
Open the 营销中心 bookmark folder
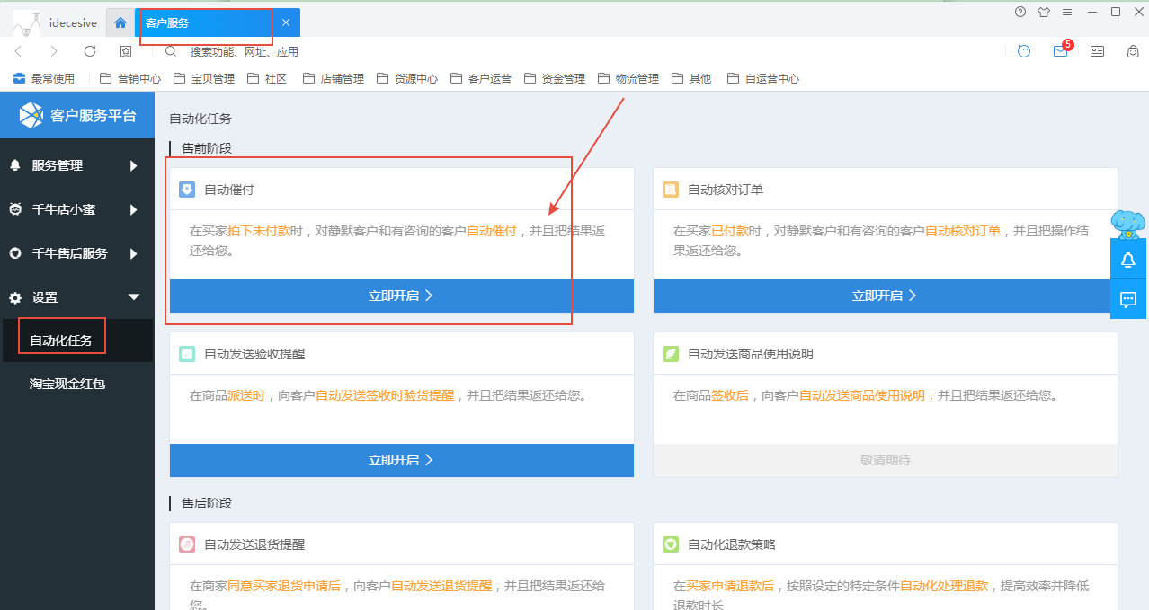coord(130,78)
